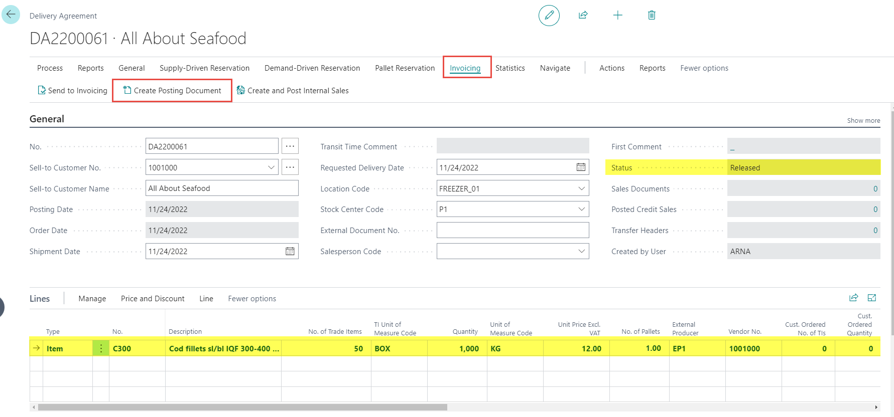Click the trash delete icon
This screenshot has height=417, width=894.
652,15
